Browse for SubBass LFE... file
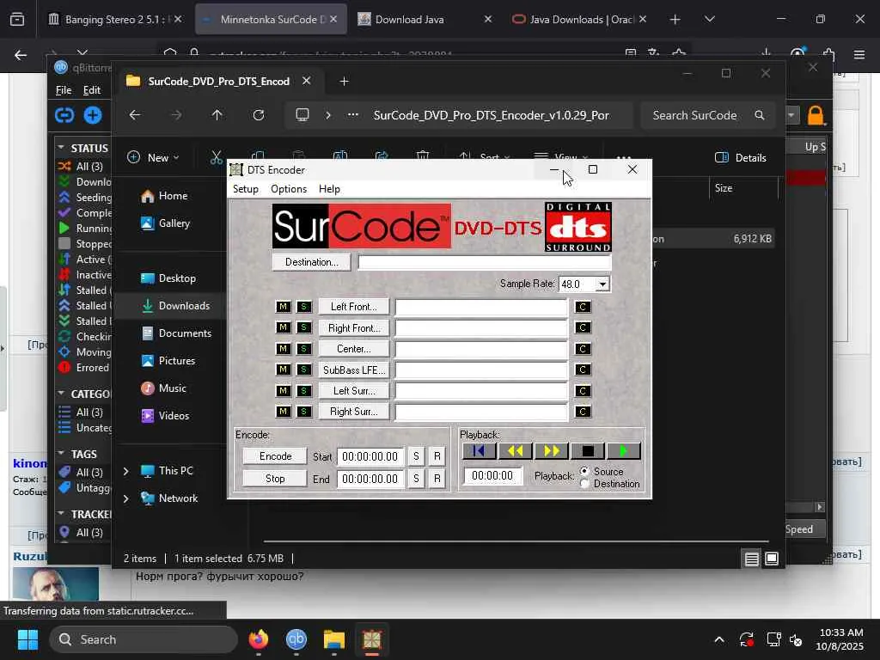Image resolution: width=880 pixels, height=660 pixels. (x=353, y=370)
